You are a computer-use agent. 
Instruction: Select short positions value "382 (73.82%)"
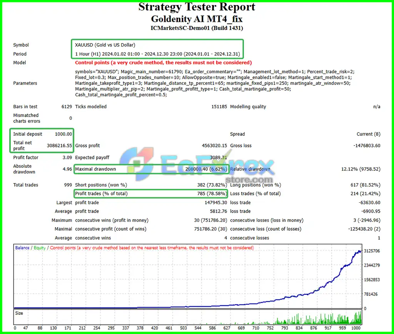(212, 185)
